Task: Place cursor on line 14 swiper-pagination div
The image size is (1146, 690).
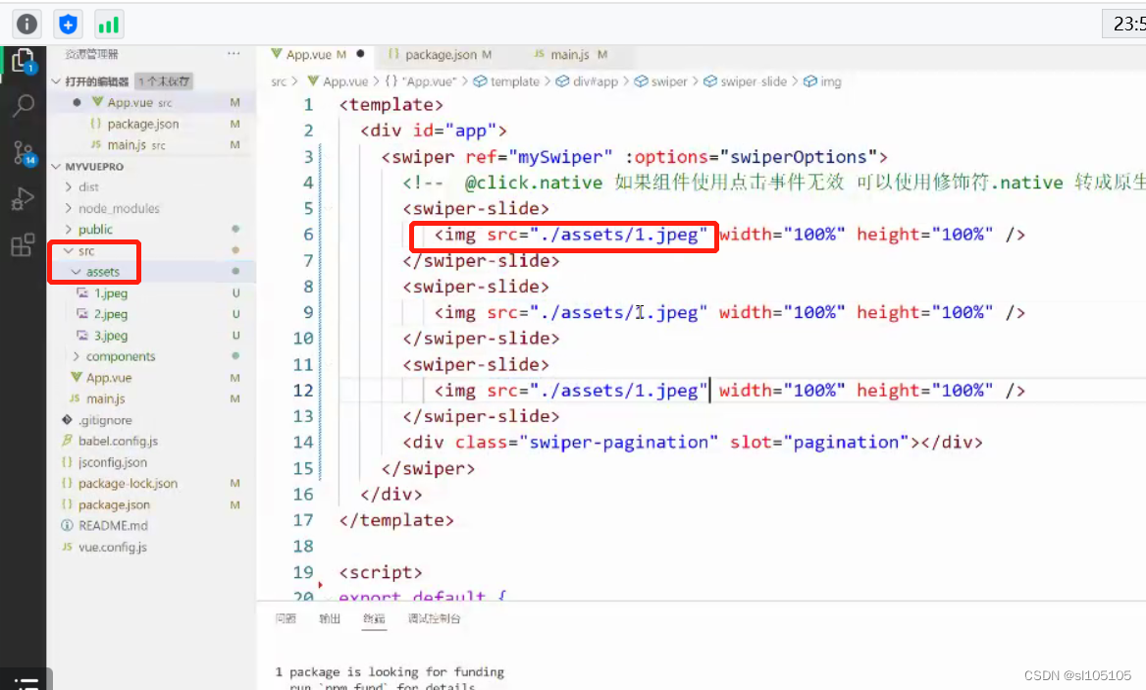Action: (x=622, y=443)
